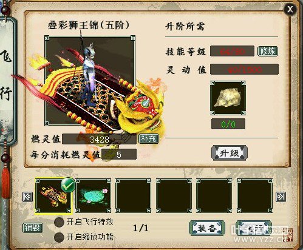
Task: Enable 开启飞行特效 option
Action: coord(60,222)
